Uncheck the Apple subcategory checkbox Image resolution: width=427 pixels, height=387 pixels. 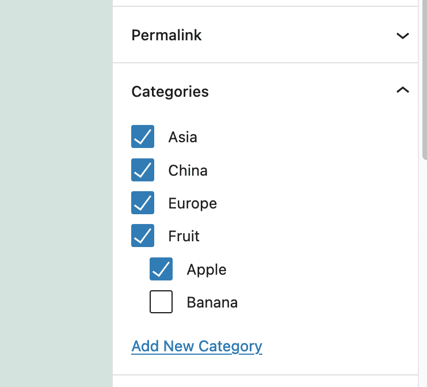[161, 269]
